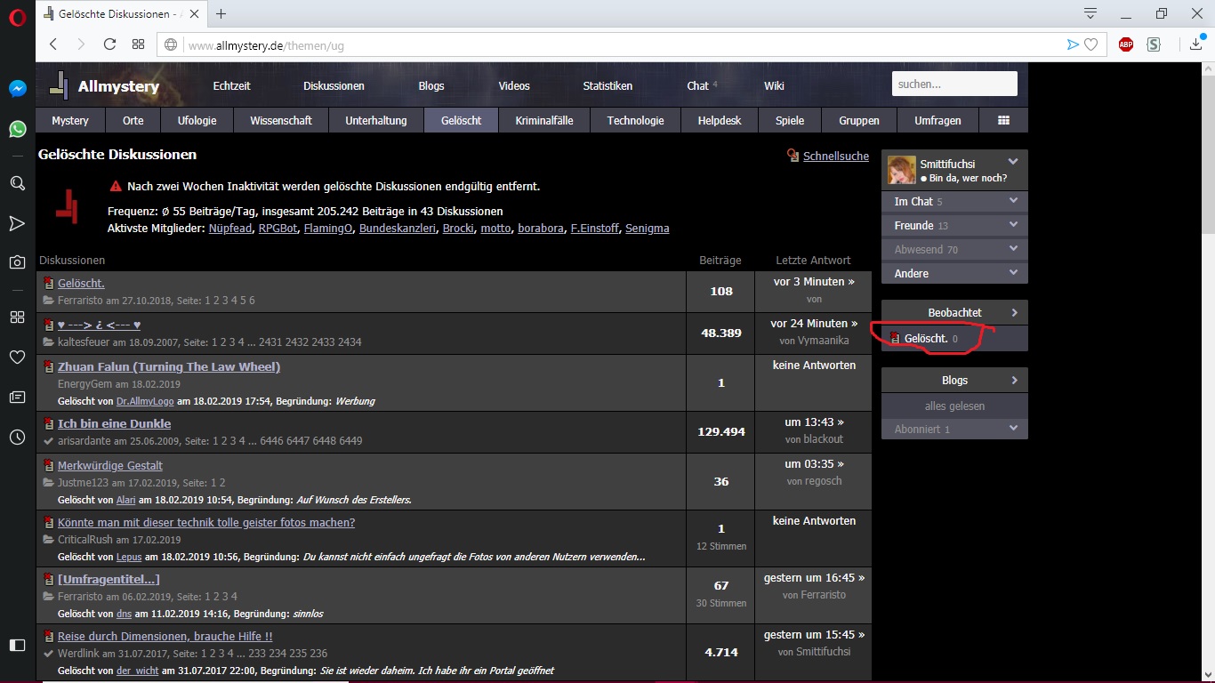Switch to the Kriminalfälle tab
The height and width of the screenshot is (683, 1215).
[x=544, y=120]
